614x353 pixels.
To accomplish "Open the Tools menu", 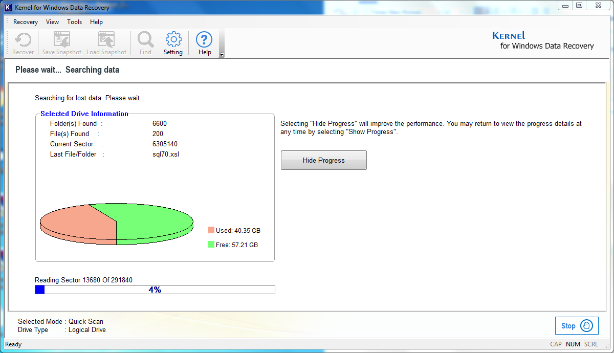I will (74, 22).
